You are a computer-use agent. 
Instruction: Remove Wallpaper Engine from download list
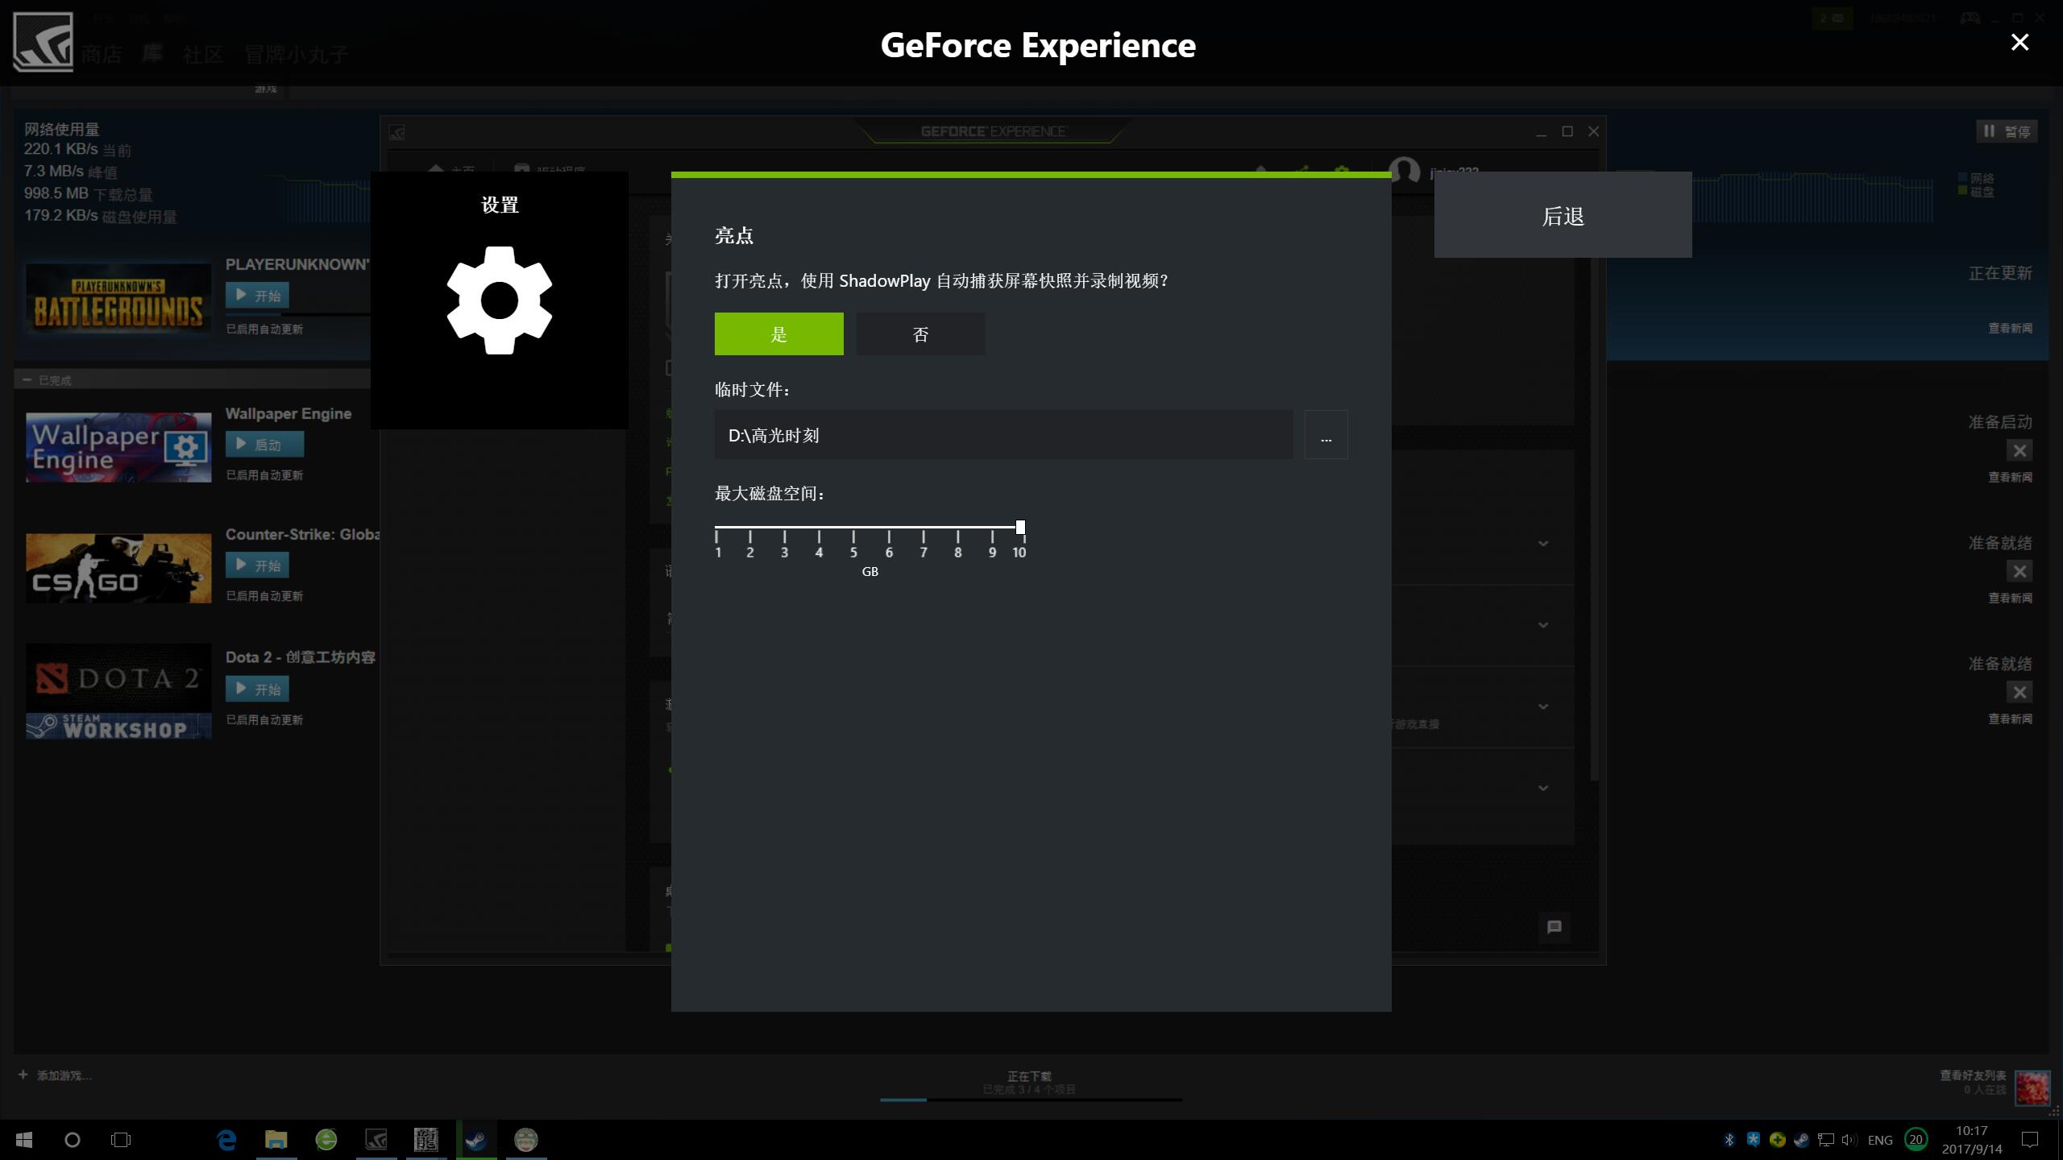point(2019,451)
